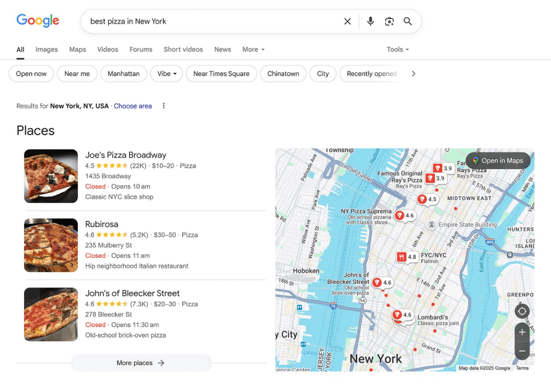Viewport: 551px width, 385px height.
Task: Click the search magnifier icon
Action: [x=408, y=21]
